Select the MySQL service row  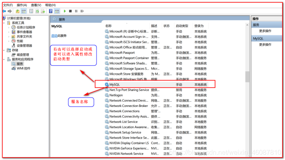156,85
